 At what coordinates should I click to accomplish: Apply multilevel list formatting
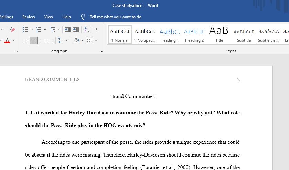coord(52,30)
